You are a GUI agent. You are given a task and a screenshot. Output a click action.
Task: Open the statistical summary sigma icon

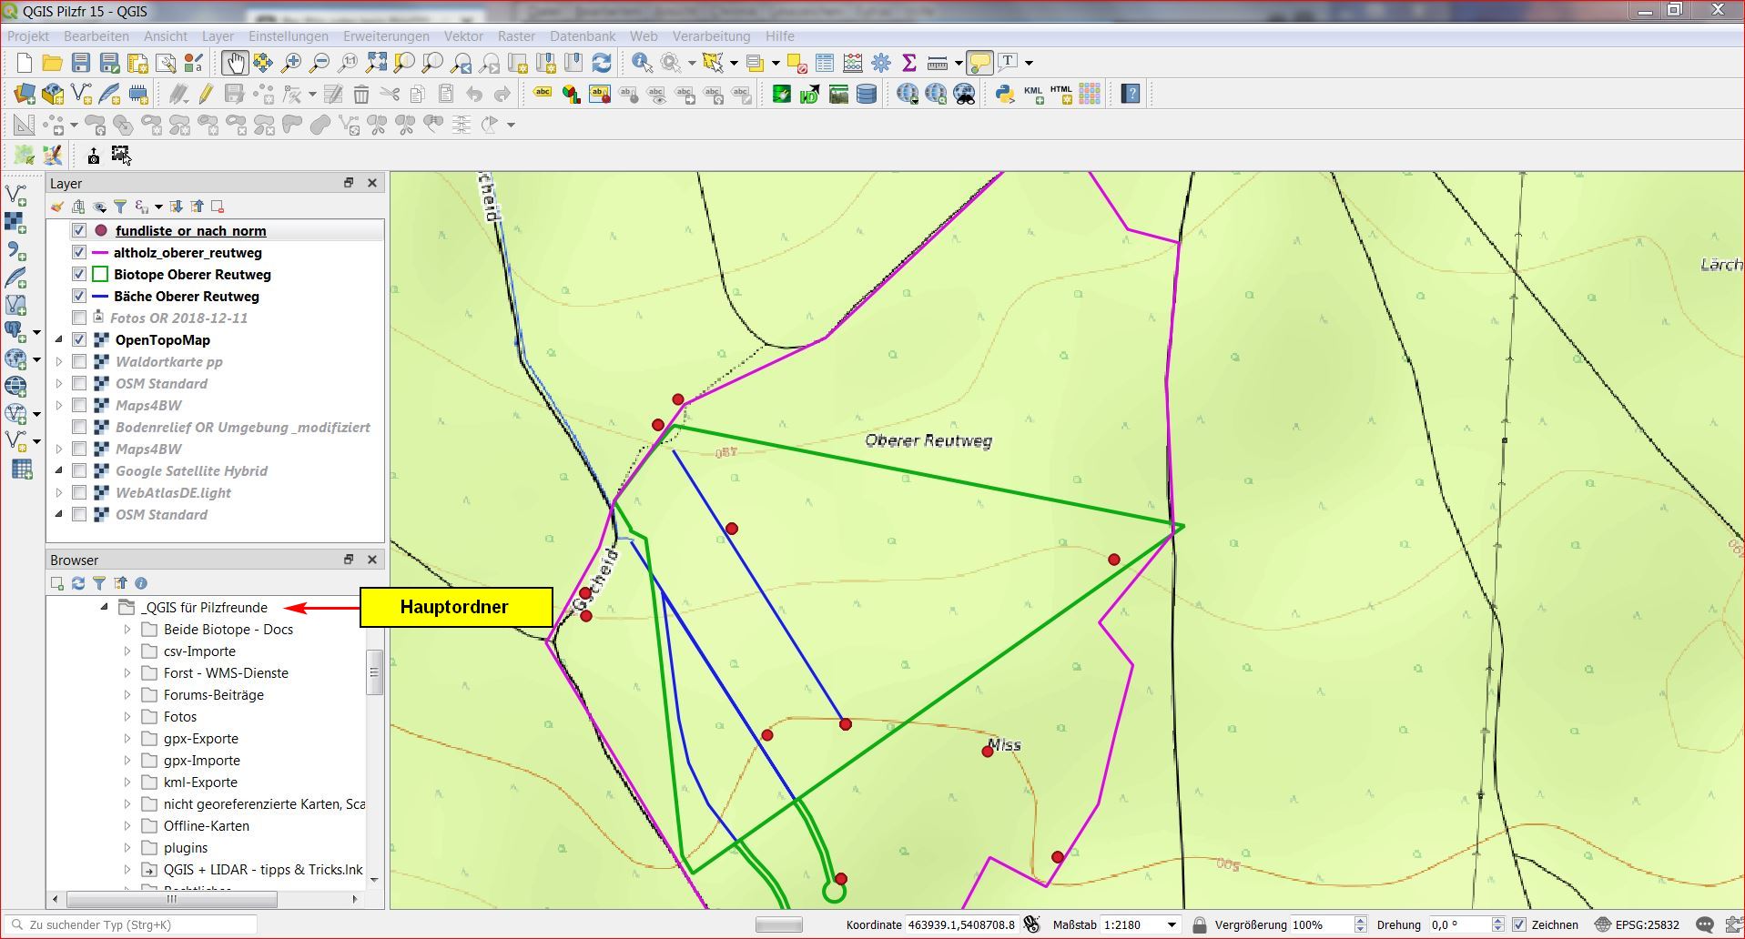tap(908, 63)
